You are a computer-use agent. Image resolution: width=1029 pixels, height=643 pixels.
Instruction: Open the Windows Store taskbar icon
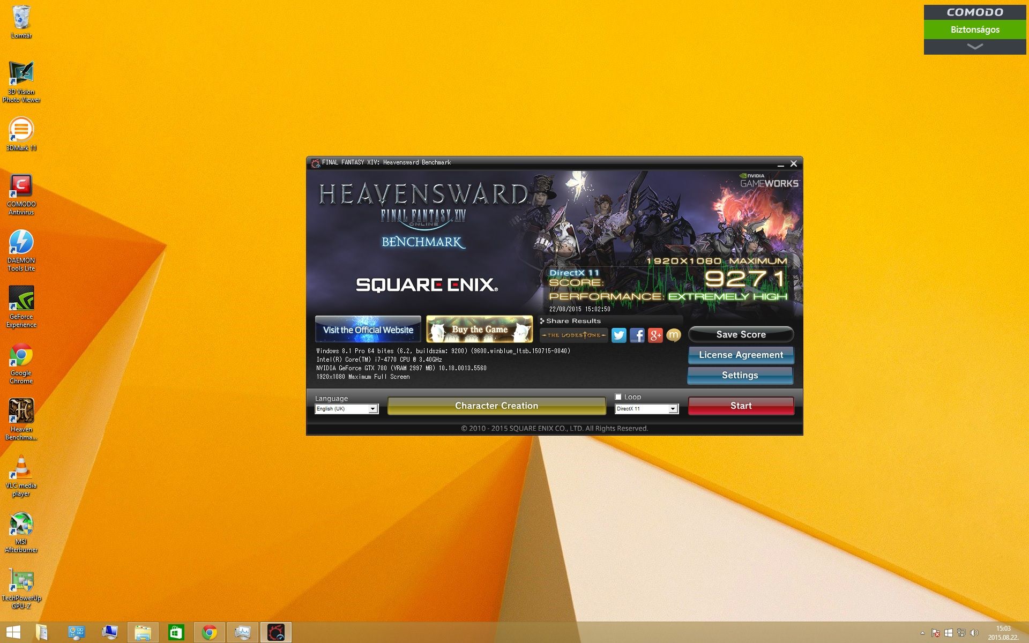pos(176,633)
